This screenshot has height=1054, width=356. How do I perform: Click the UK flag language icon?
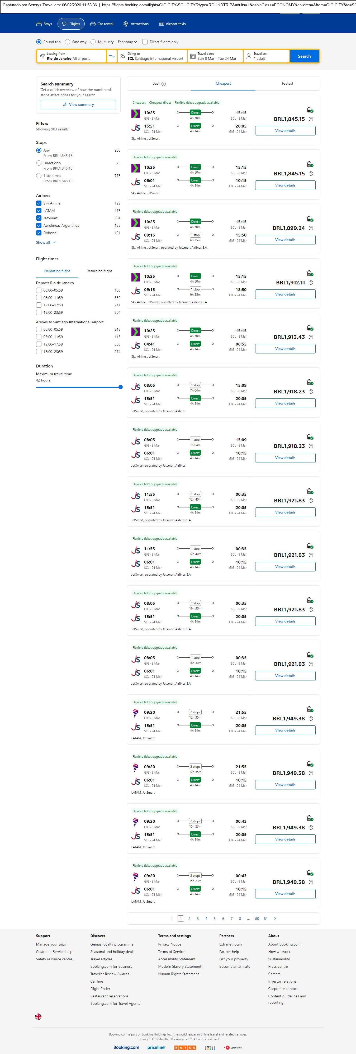(x=38, y=1016)
